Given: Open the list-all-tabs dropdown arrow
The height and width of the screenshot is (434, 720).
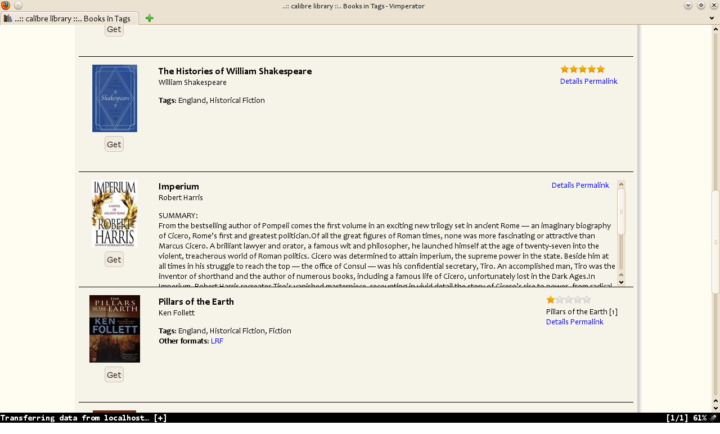Looking at the screenshot, I should (712, 18).
